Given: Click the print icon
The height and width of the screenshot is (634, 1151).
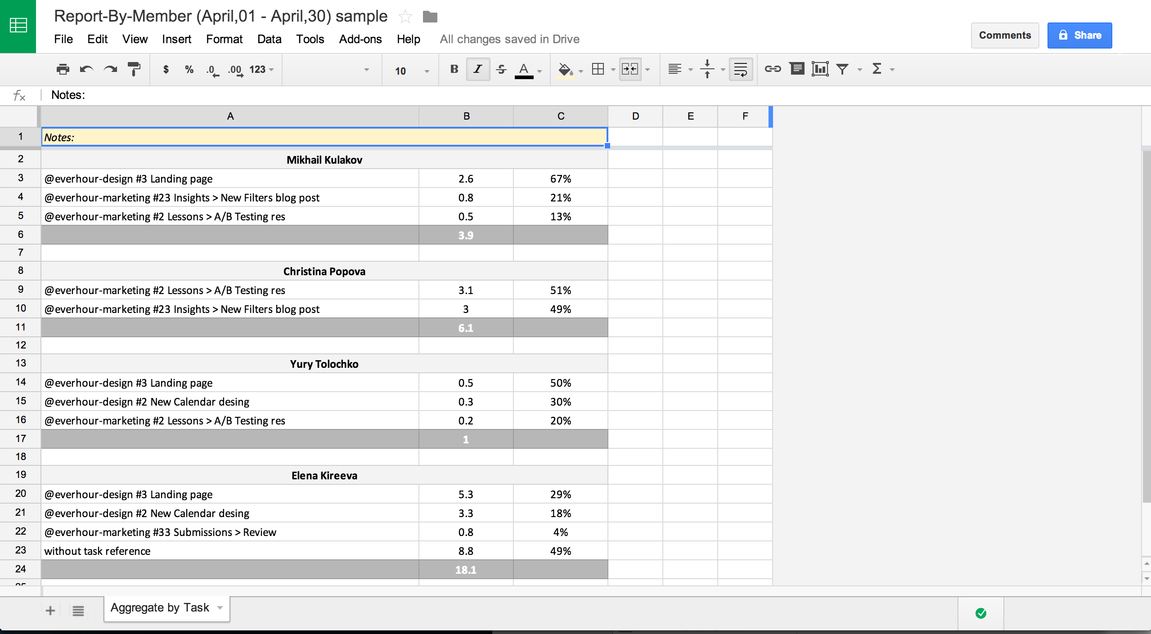Looking at the screenshot, I should pos(63,69).
